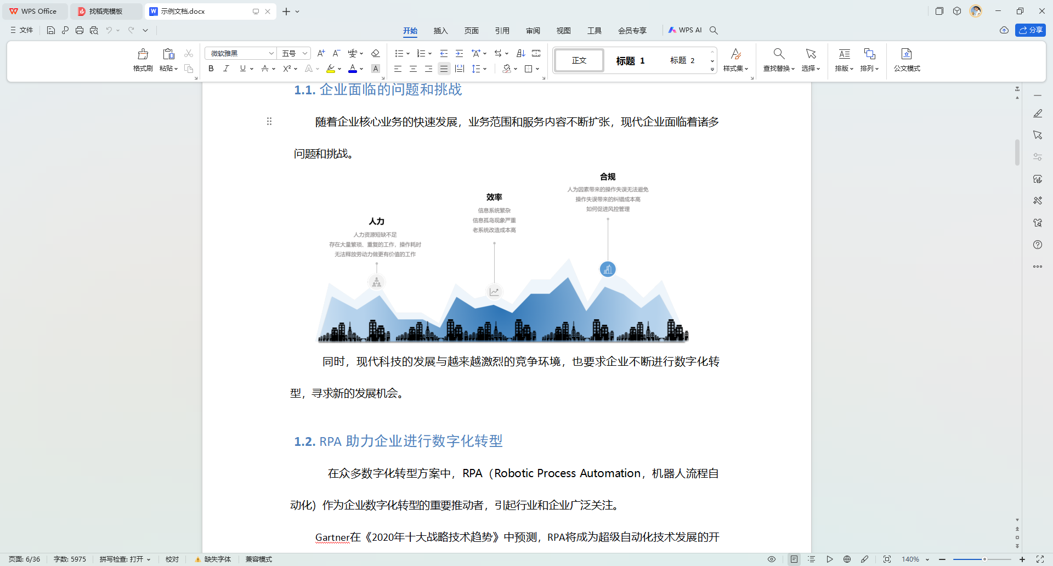Toggle bold formatting
Viewport: 1053px width, 566px height.
tap(211, 69)
